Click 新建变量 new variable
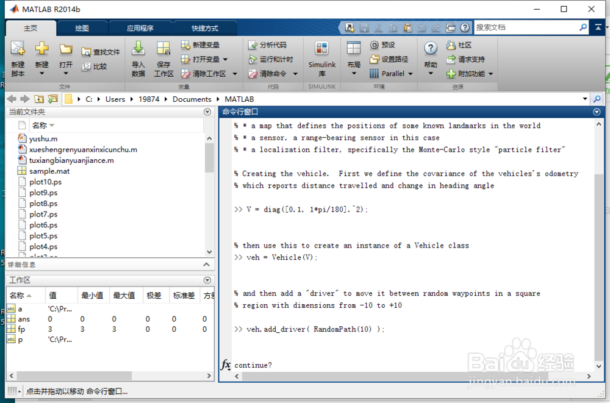 pyautogui.click(x=200, y=45)
